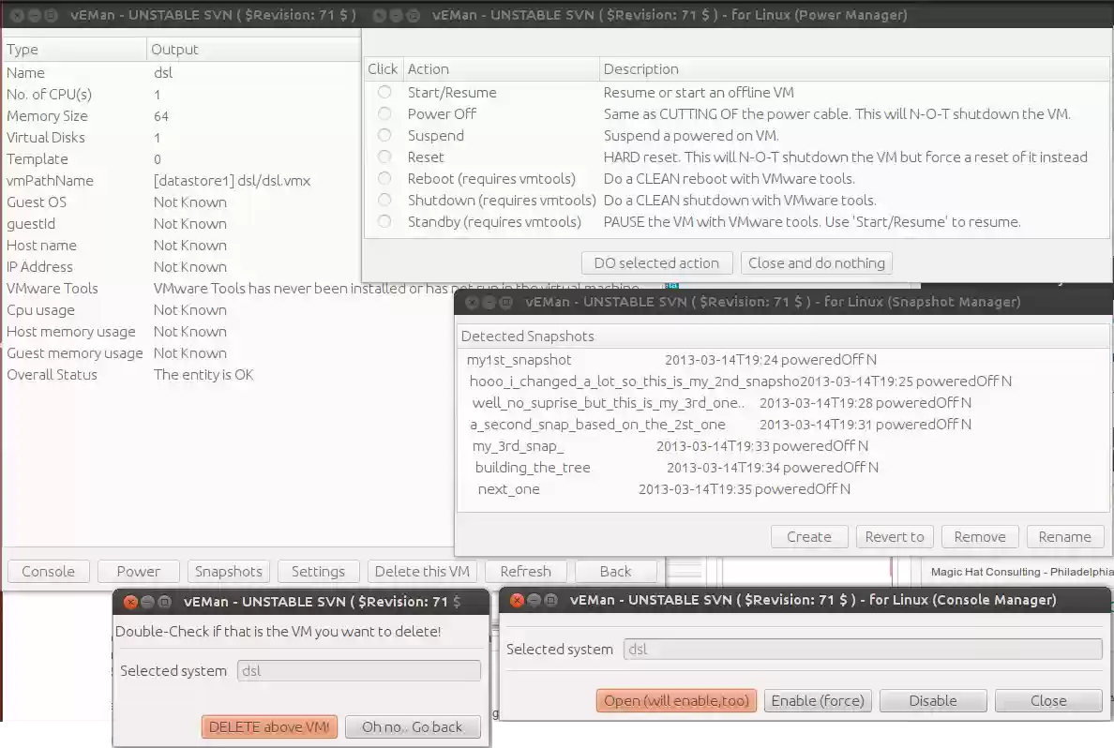Click "Delete this VM"
The height and width of the screenshot is (748, 1114).
point(423,571)
